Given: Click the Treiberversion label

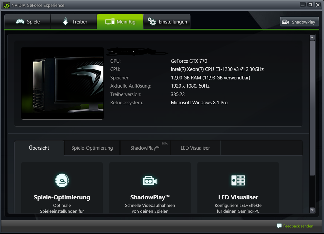Looking at the screenshot, I should tap(126, 94).
